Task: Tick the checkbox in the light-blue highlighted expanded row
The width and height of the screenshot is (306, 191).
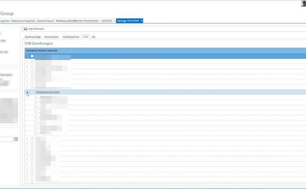Action: [32, 92]
